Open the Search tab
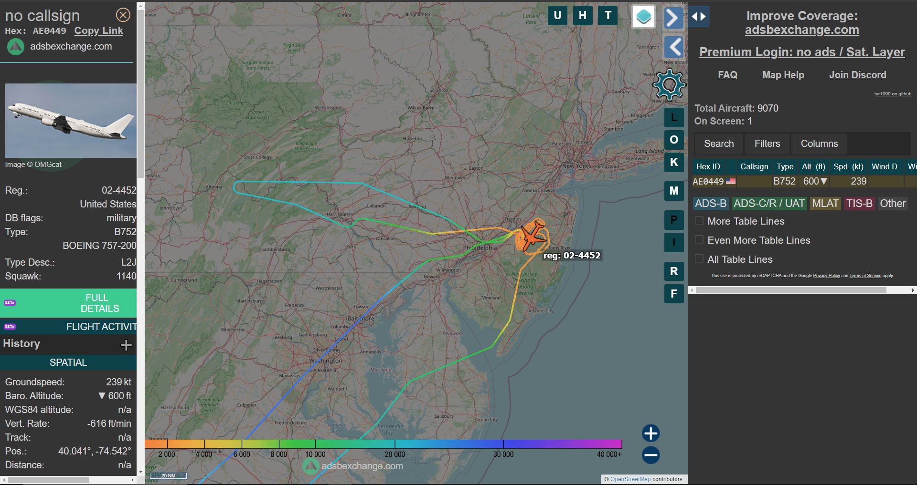The width and height of the screenshot is (917, 485). click(x=719, y=144)
